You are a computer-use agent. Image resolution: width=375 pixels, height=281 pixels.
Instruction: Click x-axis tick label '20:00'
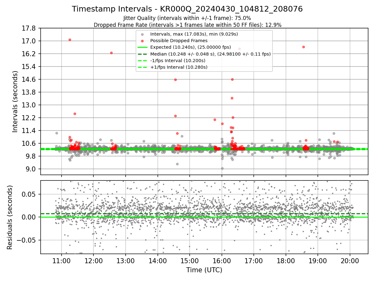pos(350,261)
